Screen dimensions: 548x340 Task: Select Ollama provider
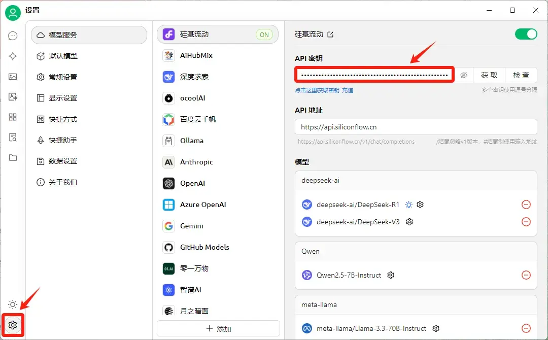(x=217, y=141)
